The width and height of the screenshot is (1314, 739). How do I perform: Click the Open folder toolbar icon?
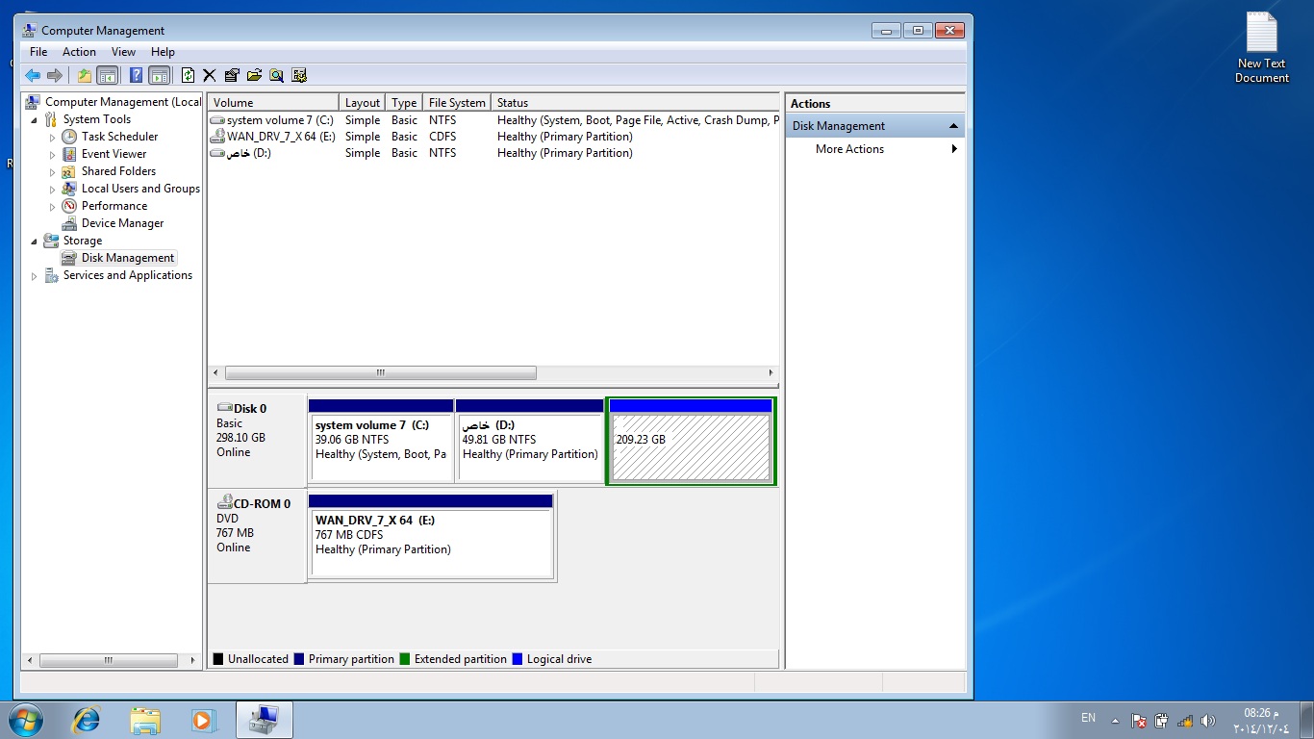click(x=254, y=75)
